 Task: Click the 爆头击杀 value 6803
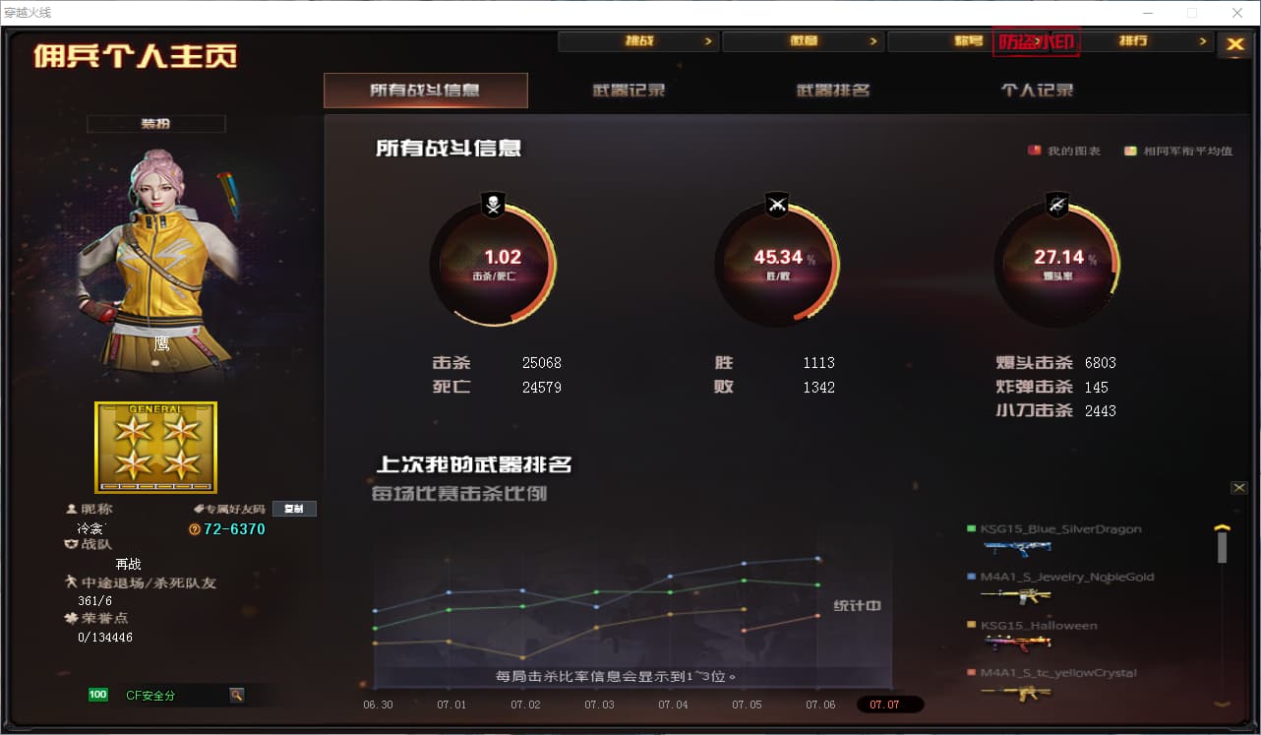1101,363
